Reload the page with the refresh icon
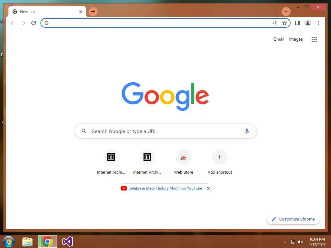The image size is (331, 248). click(34, 23)
